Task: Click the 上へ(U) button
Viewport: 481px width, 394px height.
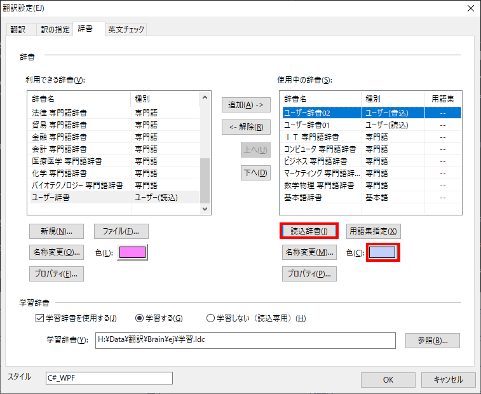Action: pyautogui.click(x=255, y=150)
